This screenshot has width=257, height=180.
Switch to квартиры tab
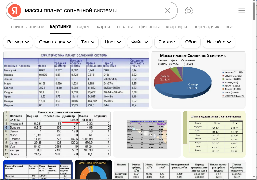pyautogui.click(x=176, y=27)
